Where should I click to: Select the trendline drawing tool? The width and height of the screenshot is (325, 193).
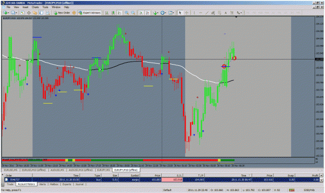point(206,13)
